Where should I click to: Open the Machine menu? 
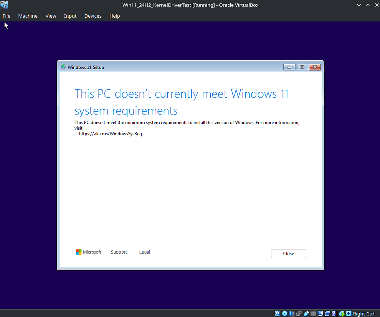pos(28,16)
